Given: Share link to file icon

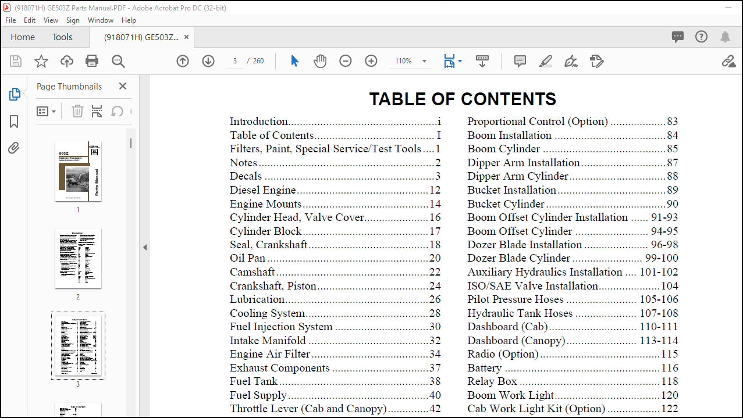Looking at the screenshot, I should tap(728, 61).
